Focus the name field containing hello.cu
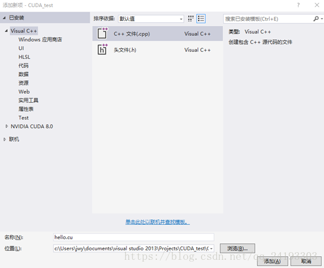This screenshot has width=324, height=268. pos(134,237)
